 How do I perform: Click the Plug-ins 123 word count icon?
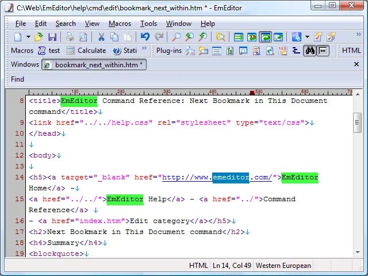(x=283, y=51)
